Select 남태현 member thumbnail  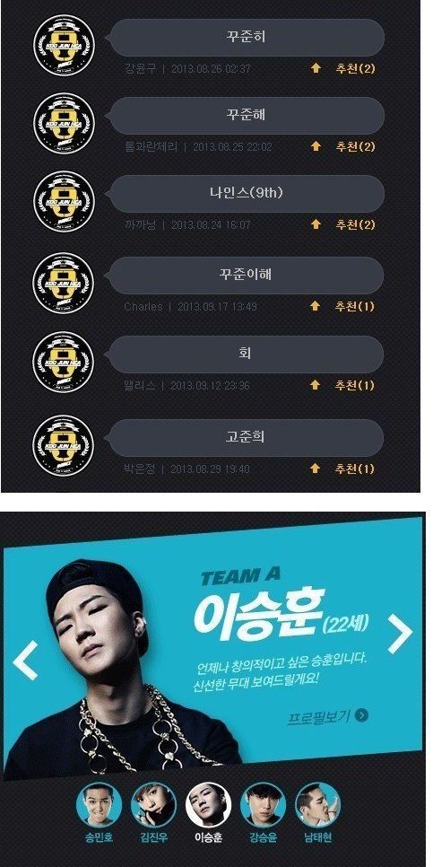(x=318, y=805)
